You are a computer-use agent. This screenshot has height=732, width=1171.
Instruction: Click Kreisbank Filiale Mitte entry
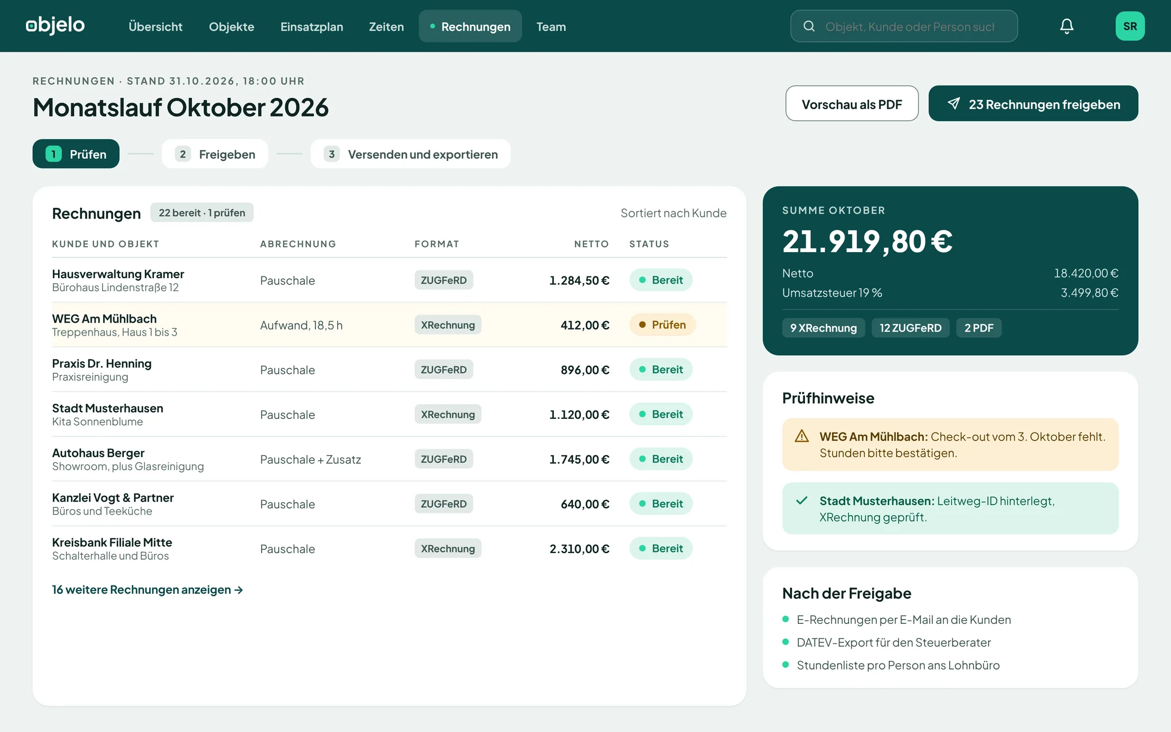click(389, 548)
